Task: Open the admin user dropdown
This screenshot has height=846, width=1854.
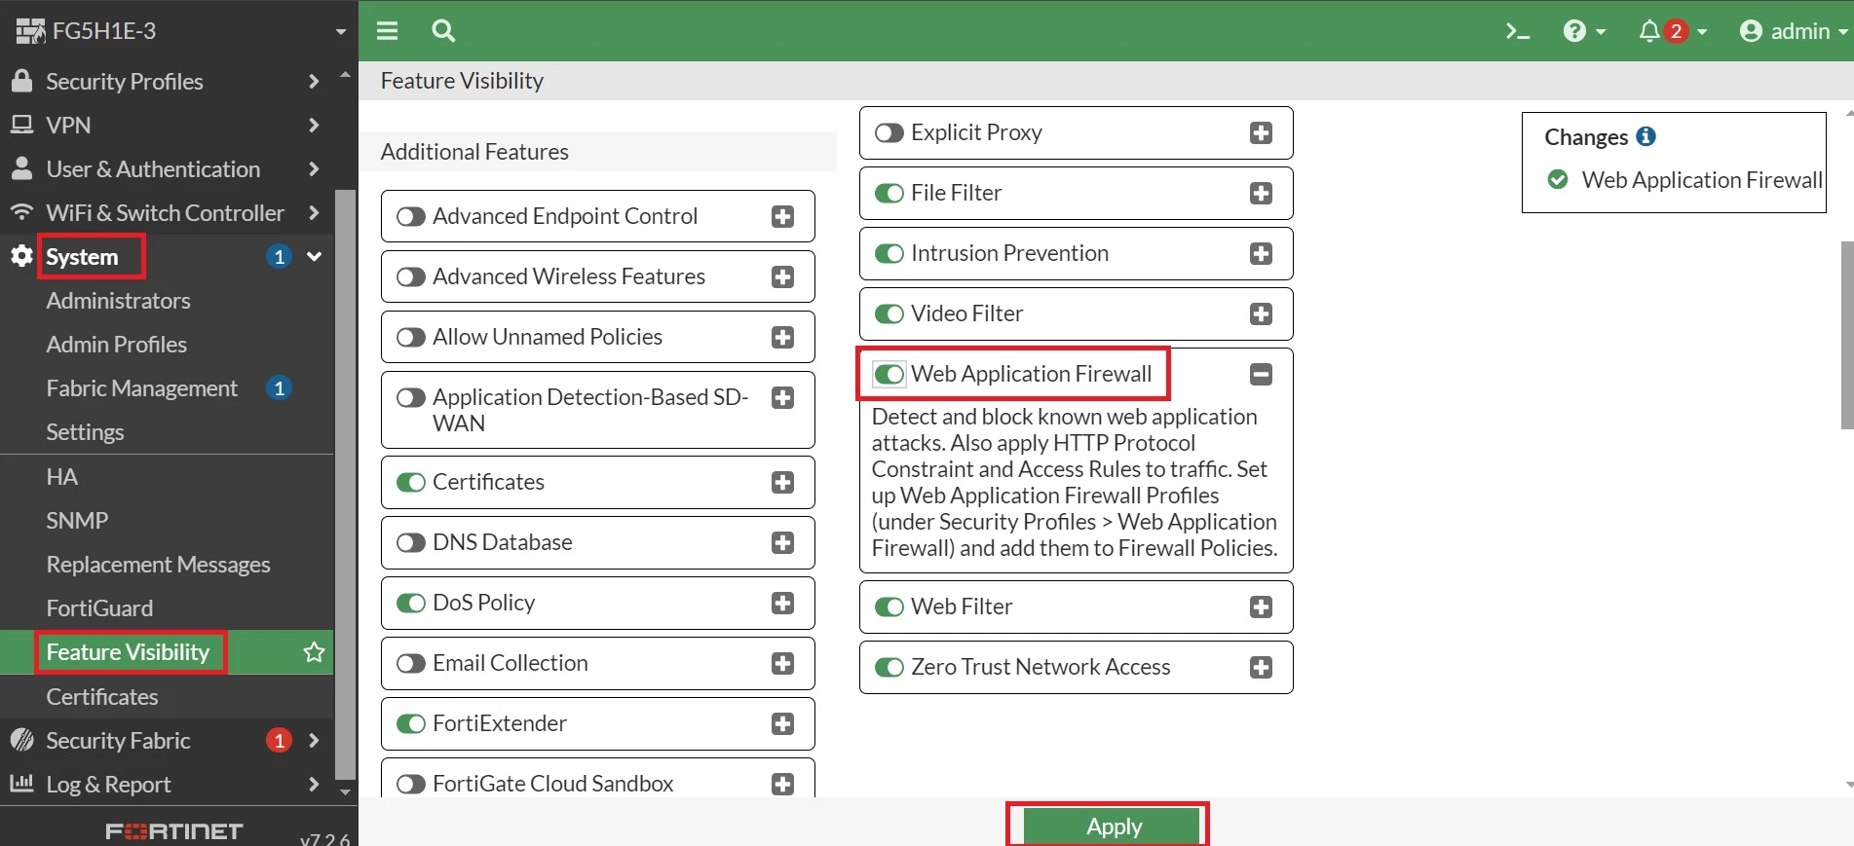Action: (x=1794, y=31)
